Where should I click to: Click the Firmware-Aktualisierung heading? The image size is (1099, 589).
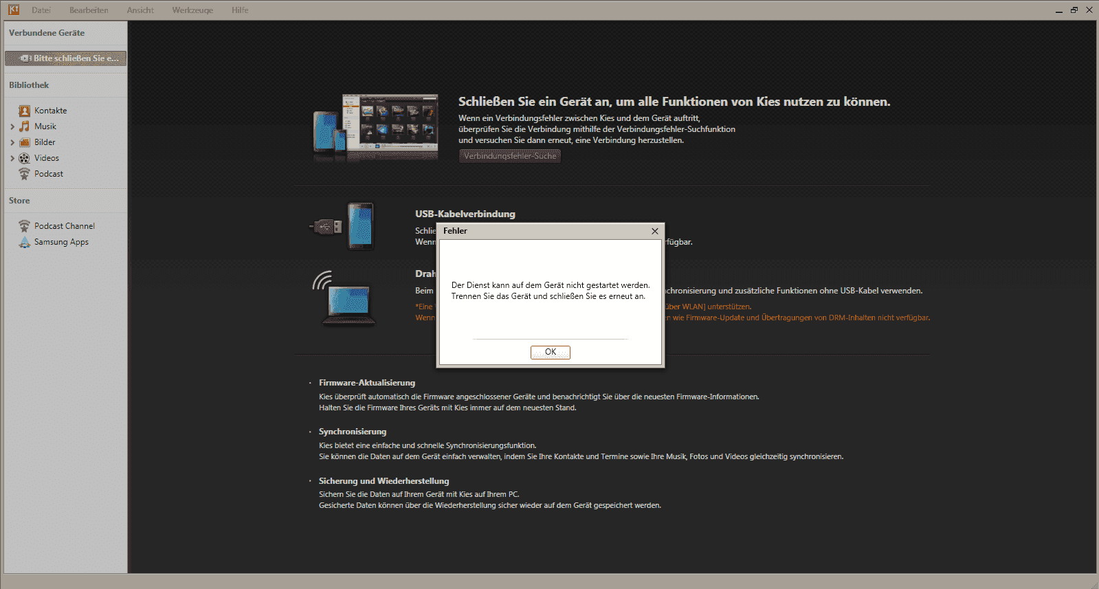(x=367, y=383)
